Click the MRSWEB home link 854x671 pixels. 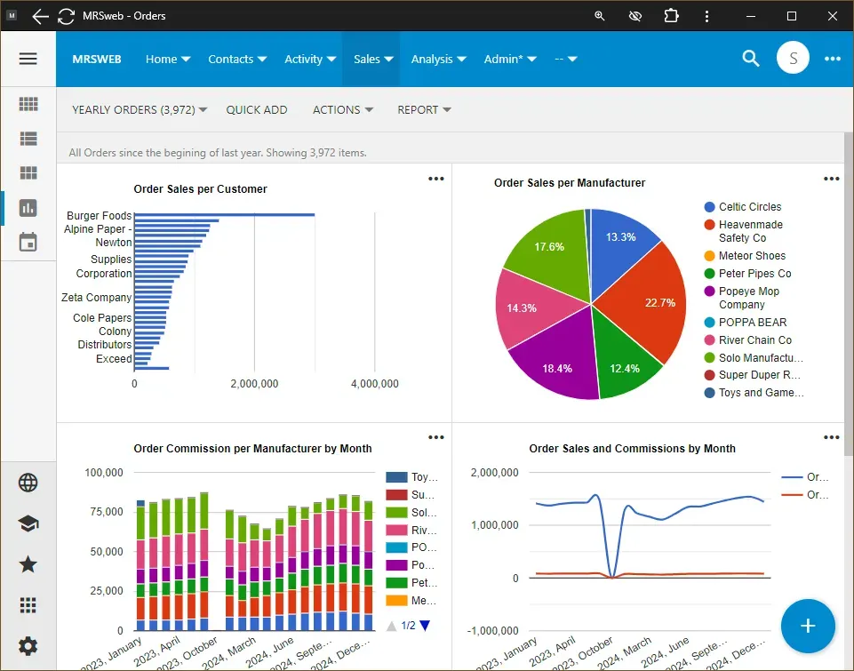(97, 60)
